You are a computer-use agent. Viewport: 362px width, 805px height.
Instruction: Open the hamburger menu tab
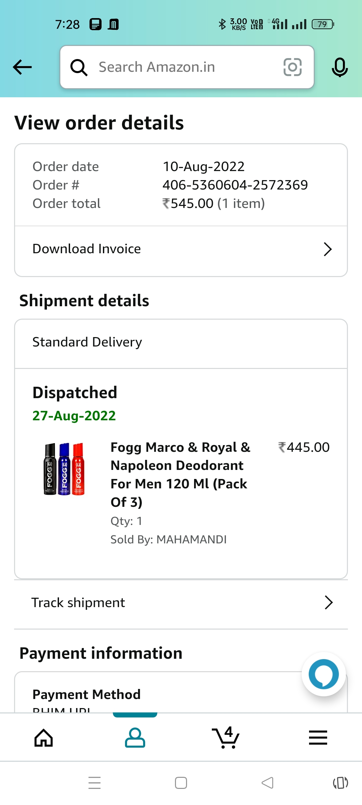click(318, 738)
